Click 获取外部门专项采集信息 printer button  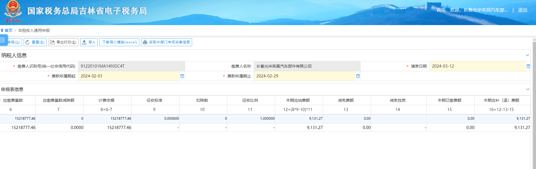[x=166, y=42]
